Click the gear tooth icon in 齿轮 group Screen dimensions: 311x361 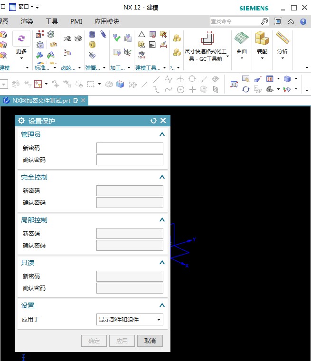67,38
